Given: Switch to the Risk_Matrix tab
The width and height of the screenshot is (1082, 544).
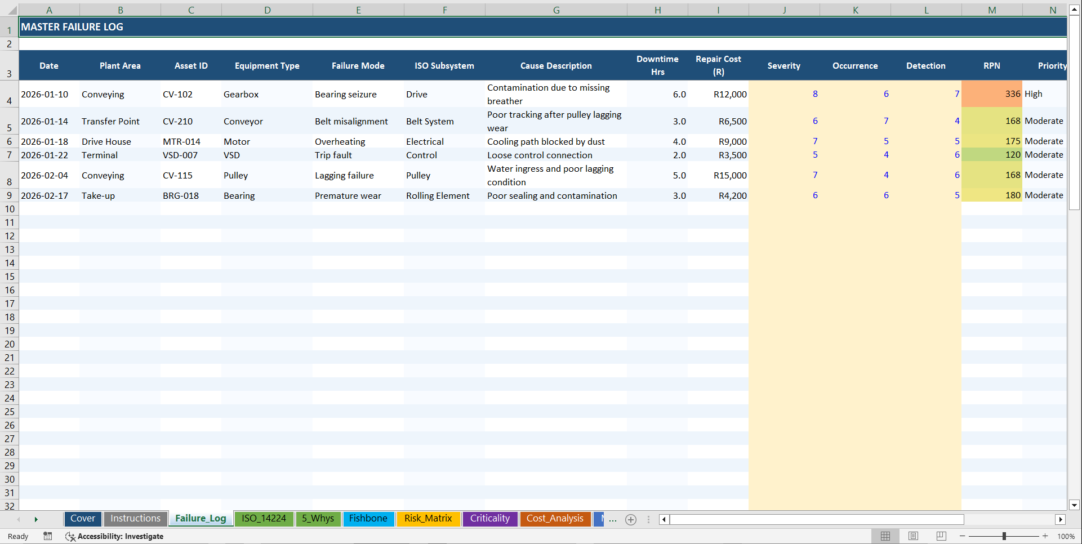Looking at the screenshot, I should pyautogui.click(x=428, y=519).
